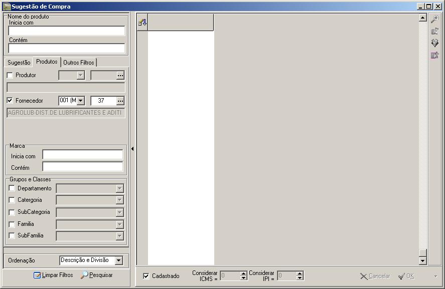Click inside the 'Inicia com' product name field
The height and width of the screenshot is (289, 445).
point(65,31)
